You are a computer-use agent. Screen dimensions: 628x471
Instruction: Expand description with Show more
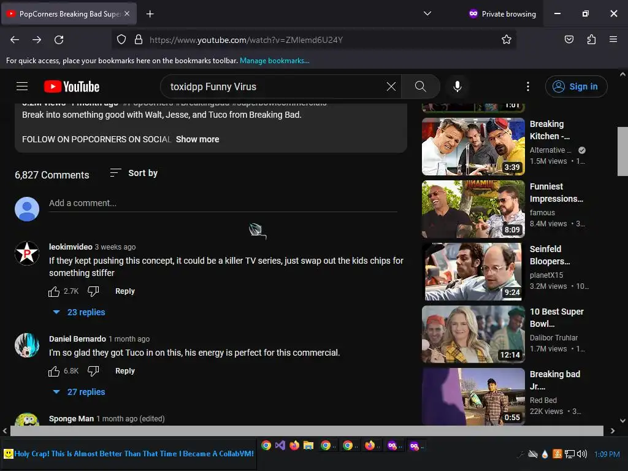pos(197,139)
